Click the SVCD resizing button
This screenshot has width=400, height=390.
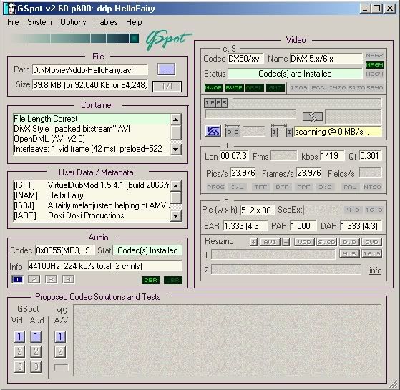(x=327, y=242)
